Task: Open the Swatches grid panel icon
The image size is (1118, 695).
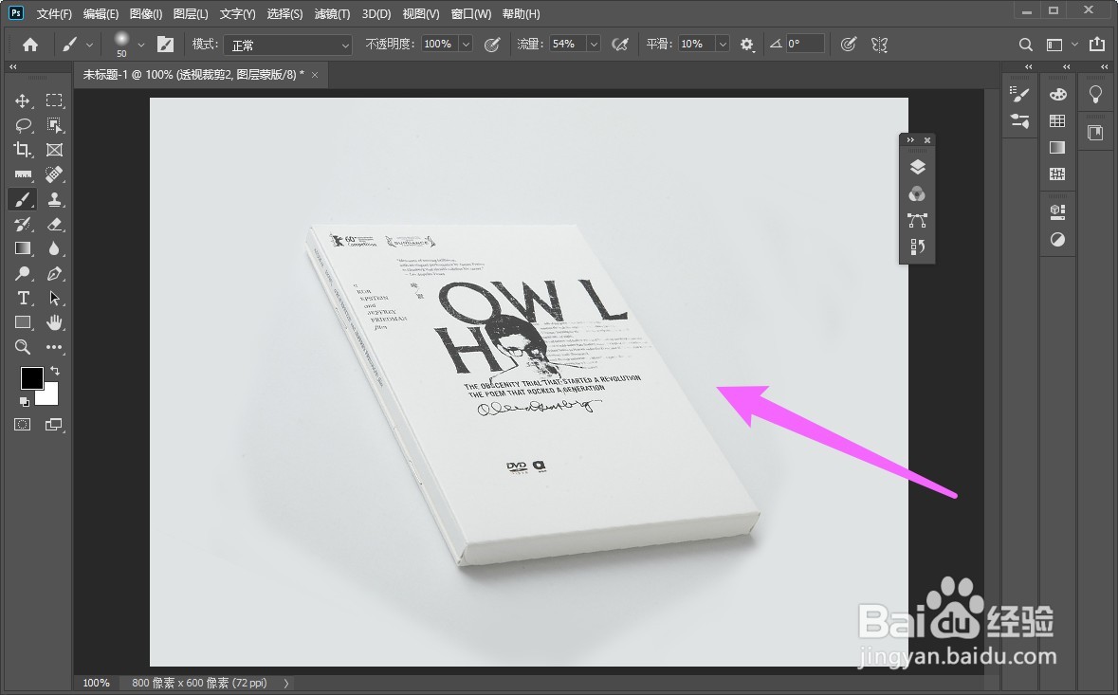Action: tap(1058, 121)
